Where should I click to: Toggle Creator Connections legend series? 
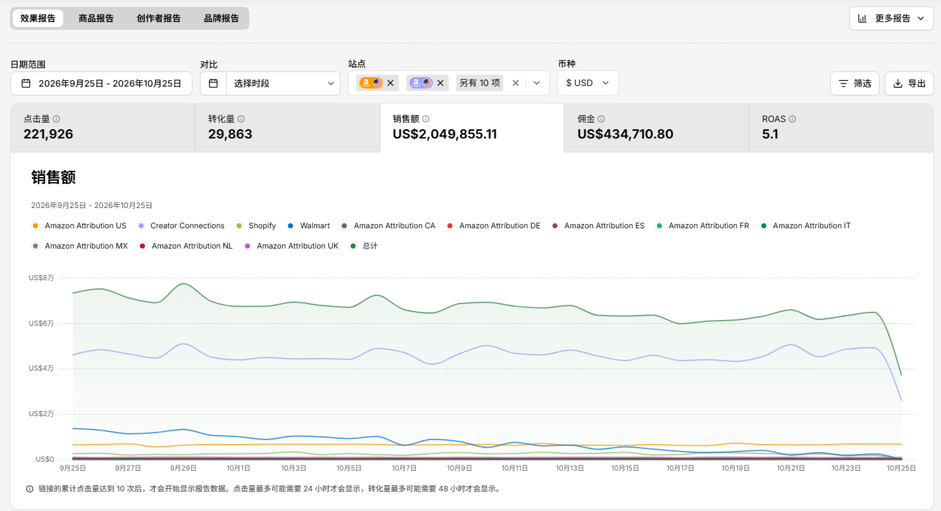tap(181, 226)
